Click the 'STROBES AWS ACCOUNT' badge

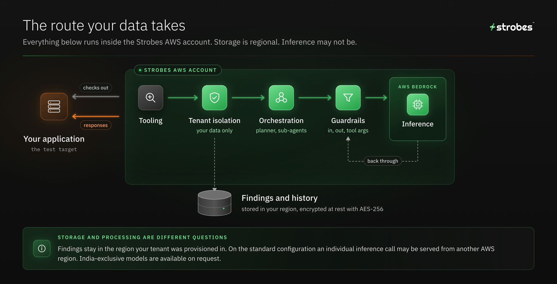click(178, 70)
